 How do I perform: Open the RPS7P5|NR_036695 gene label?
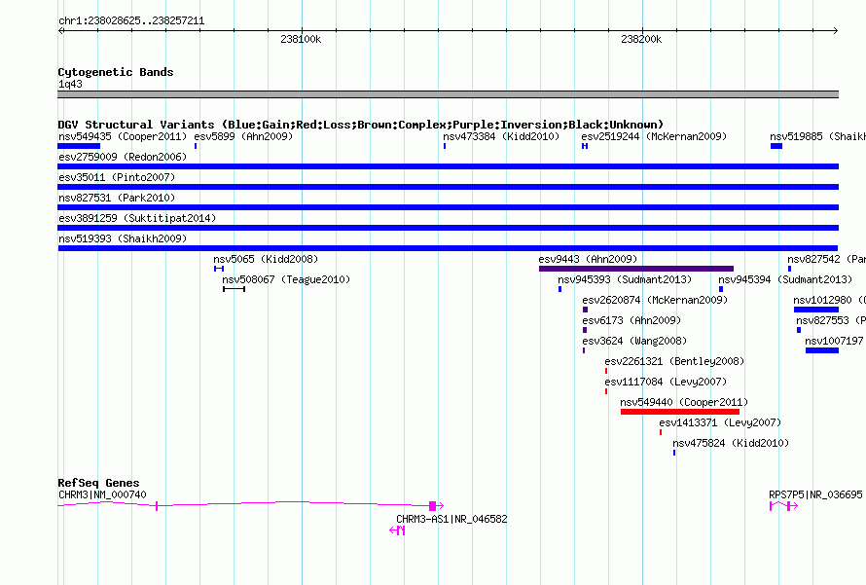pos(815,494)
